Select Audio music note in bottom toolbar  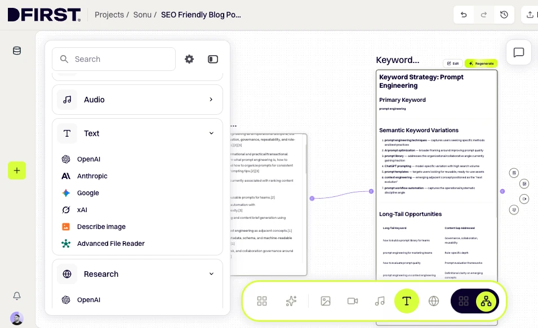pyautogui.click(x=380, y=301)
